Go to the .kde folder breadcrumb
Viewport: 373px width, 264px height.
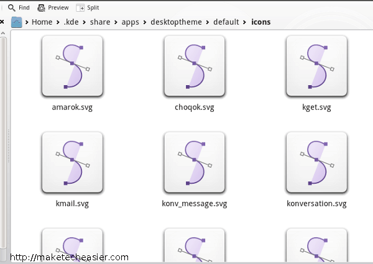tap(71, 22)
